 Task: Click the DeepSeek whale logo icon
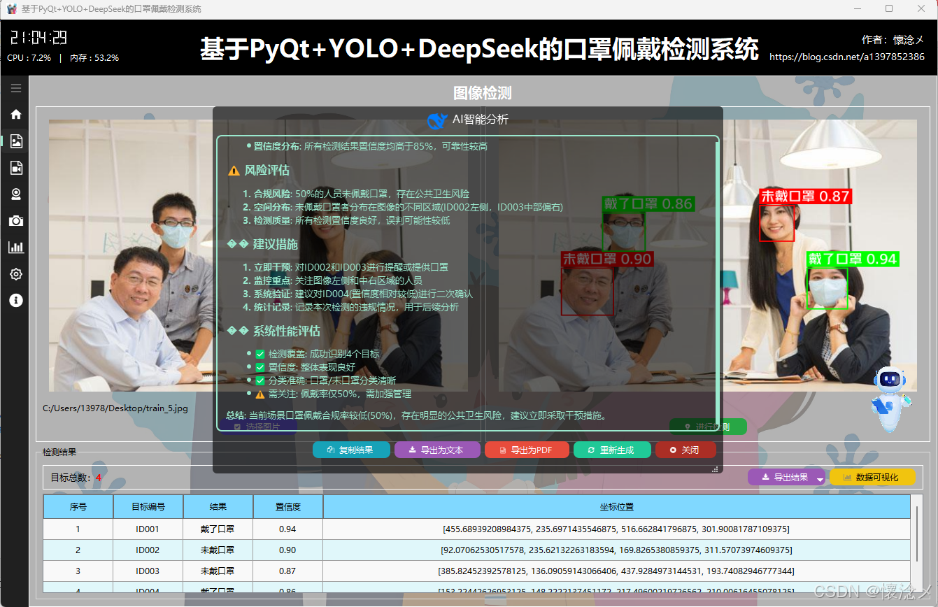[x=436, y=121]
